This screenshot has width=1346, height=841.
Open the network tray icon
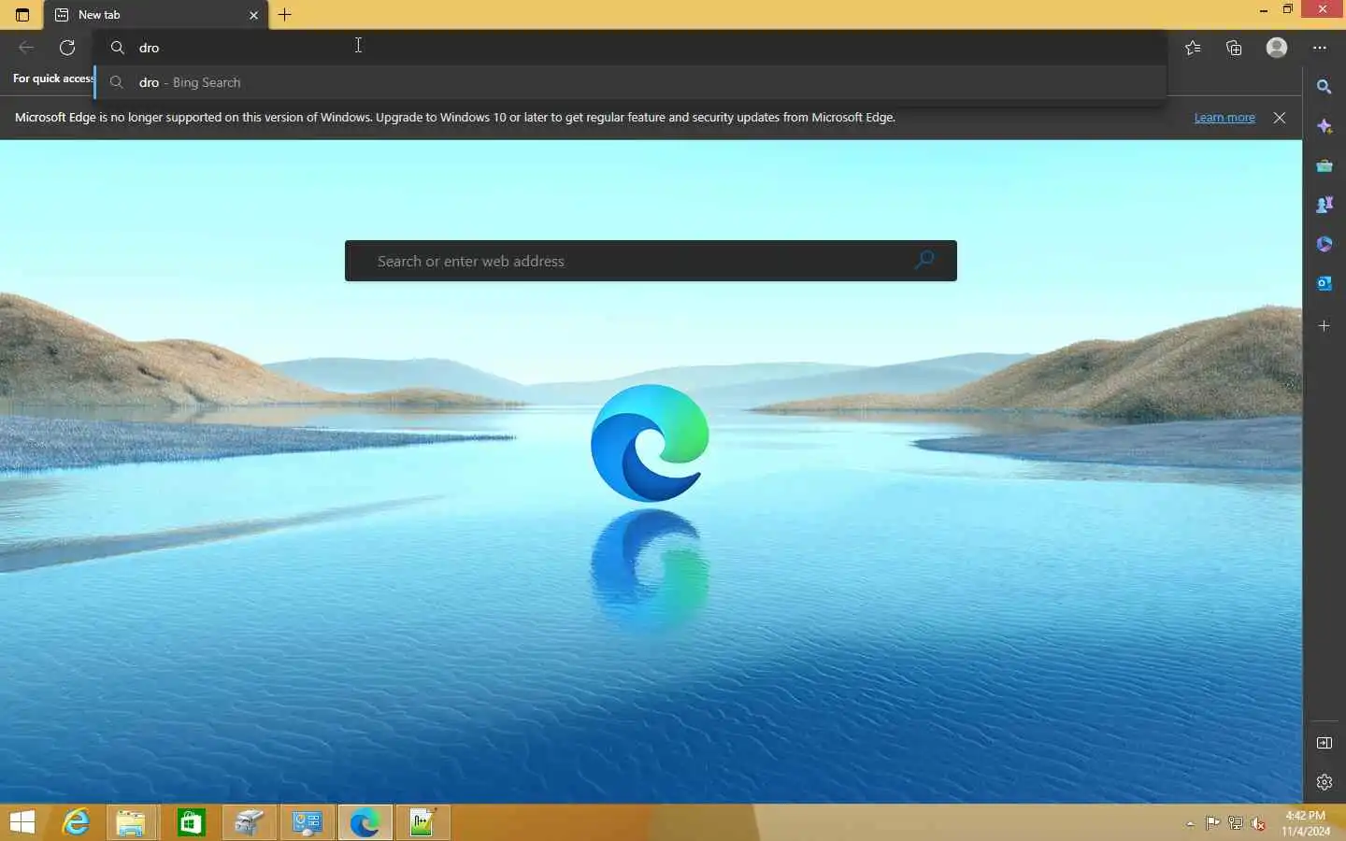(x=1236, y=823)
